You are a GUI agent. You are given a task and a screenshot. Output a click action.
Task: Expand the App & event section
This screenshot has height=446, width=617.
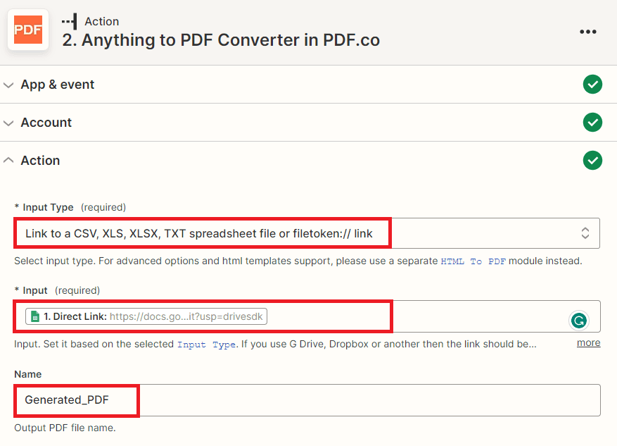pos(8,84)
